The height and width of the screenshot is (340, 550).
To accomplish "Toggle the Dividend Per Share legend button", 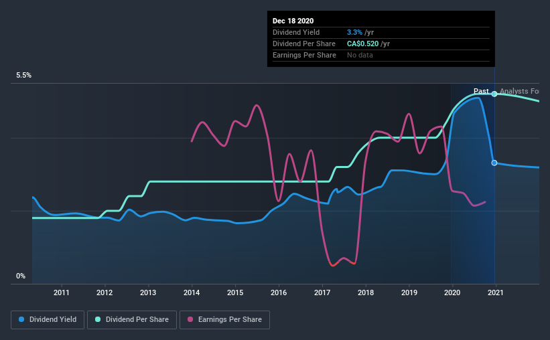I will pos(132,320).
